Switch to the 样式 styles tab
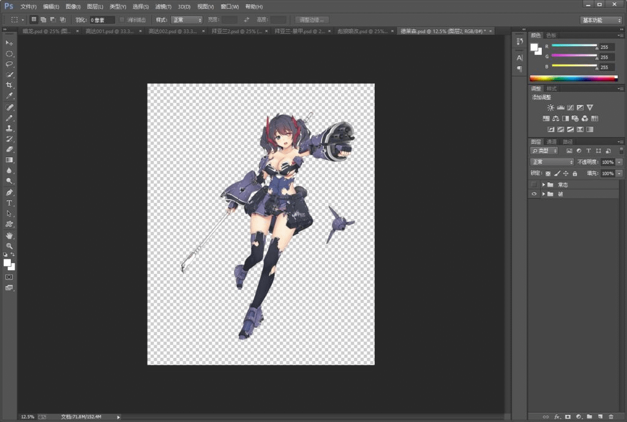This screenshot has height=422, width=627. click(552, 89)
